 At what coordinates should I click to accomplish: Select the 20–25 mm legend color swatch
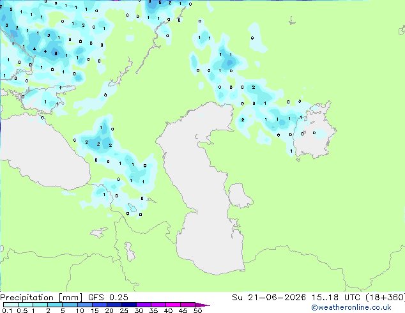[x=114, y=305]
